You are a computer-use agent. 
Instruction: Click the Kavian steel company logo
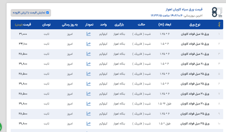point(217,12)
